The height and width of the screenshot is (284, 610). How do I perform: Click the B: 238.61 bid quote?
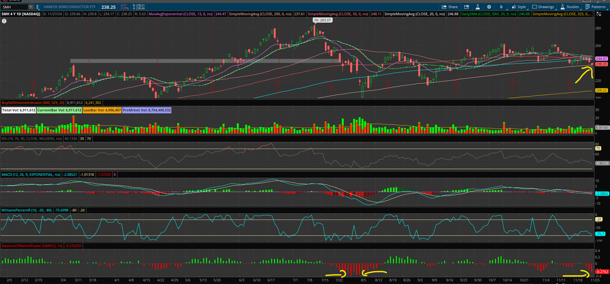(139, 6)
